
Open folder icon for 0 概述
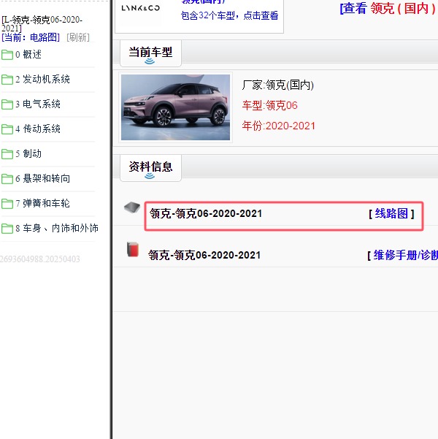coord(7,55)
